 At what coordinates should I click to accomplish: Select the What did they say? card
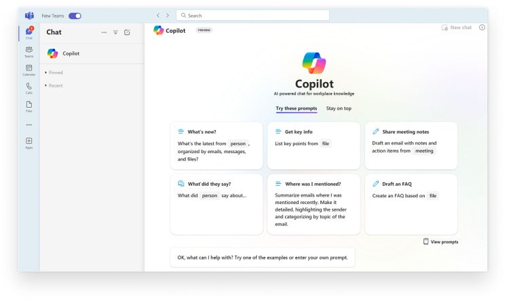216,205
